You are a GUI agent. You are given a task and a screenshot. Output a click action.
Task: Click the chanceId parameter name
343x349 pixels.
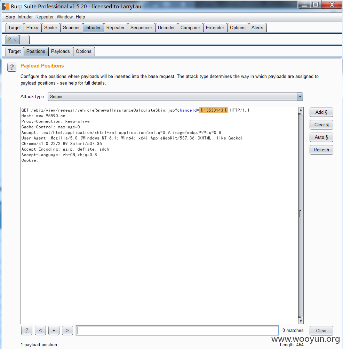coord(187,110)
